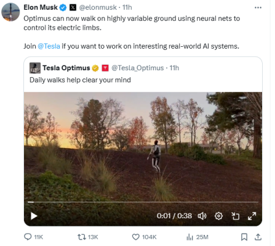The height and width of the screenshot is (246, 275).
Task: Expand video to fullscreen
Action: [252, 216]
